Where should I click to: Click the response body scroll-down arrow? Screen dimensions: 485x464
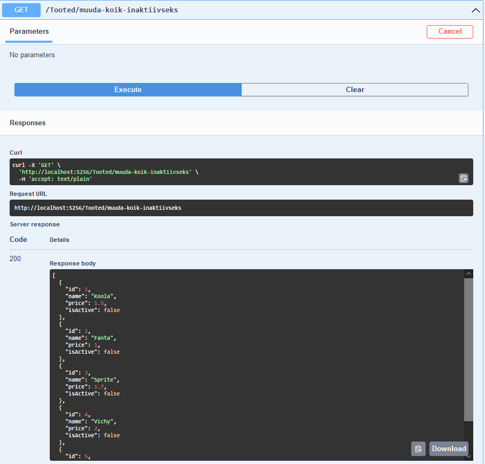pos(468,457)
